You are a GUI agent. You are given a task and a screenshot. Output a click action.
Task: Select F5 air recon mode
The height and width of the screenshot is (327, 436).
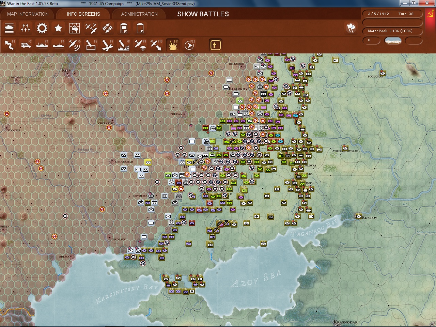pyautogui.click(x=75, y=45)
